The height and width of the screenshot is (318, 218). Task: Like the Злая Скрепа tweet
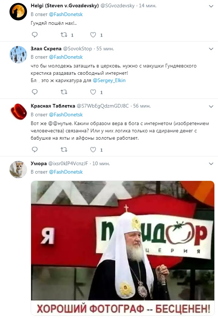[x=93, y=92]
